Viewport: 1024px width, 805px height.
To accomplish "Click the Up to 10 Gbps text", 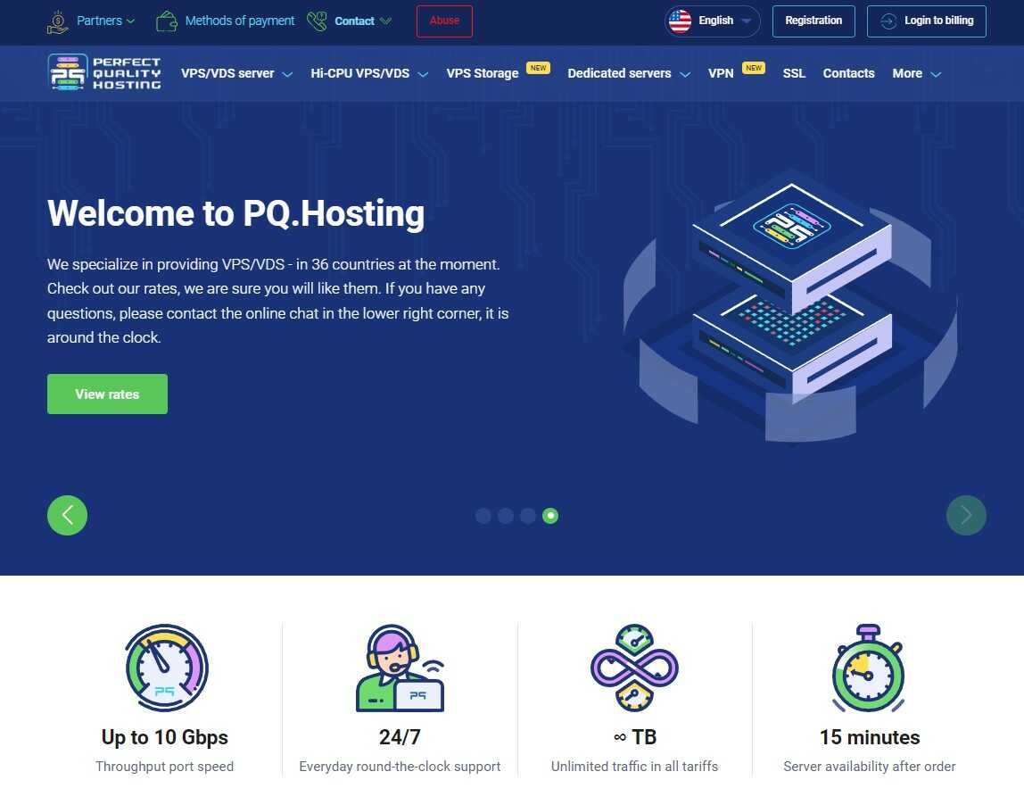I will coord(164,737).
